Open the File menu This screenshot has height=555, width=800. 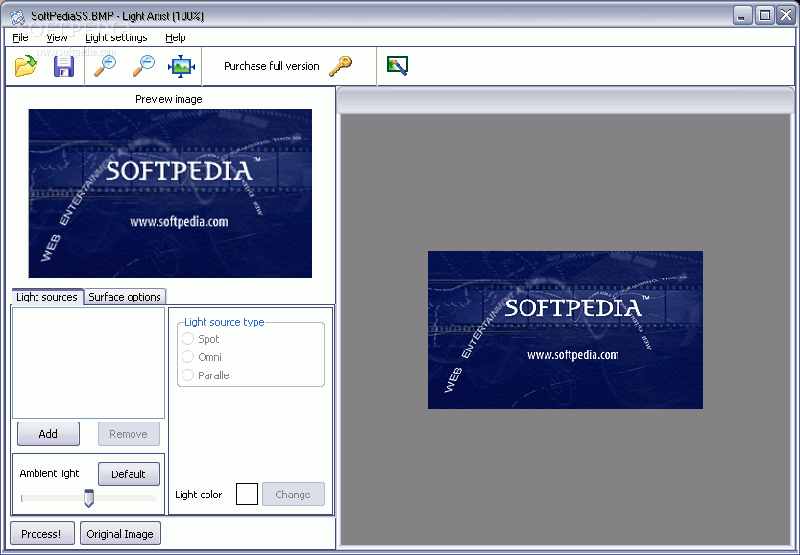pyautogui.click(x=20, y=37)
